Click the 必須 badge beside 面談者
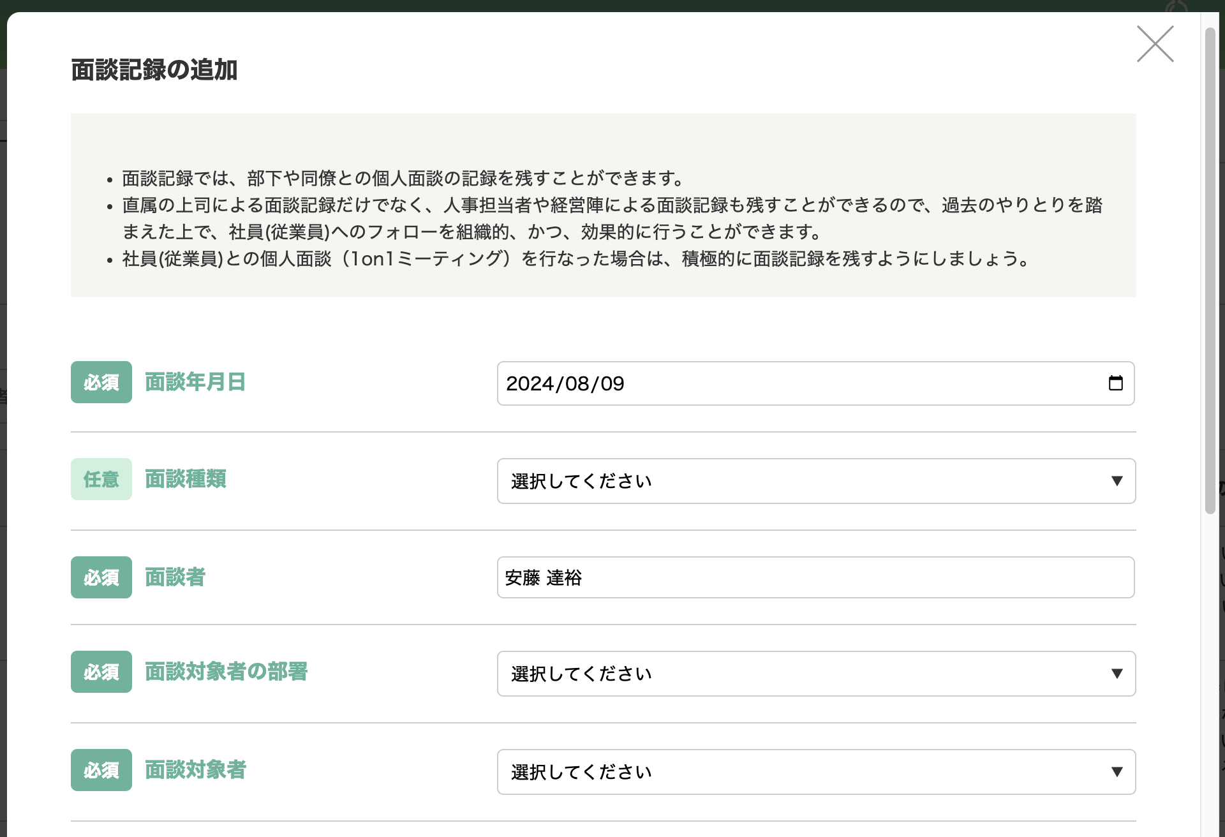The width and height of the screenshot is (1225, 837). tap(101, 577)
